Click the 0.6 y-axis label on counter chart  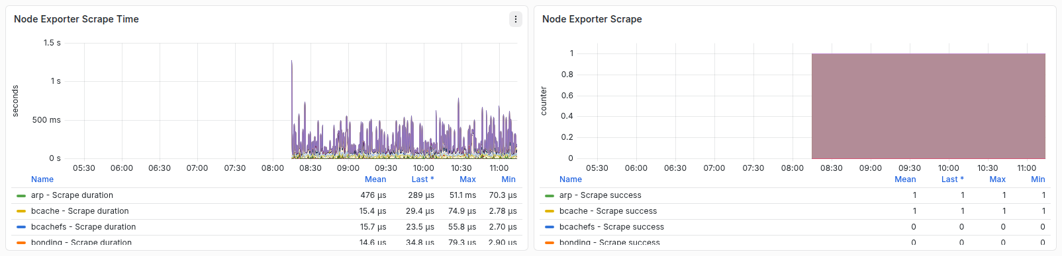tap(567, 96)
